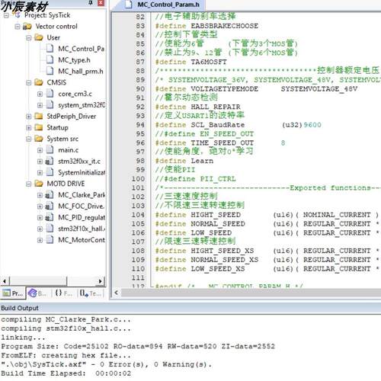This screenshot has width=381, height=381.
Task: Open the Books panel tab icon
Action: 33,293
